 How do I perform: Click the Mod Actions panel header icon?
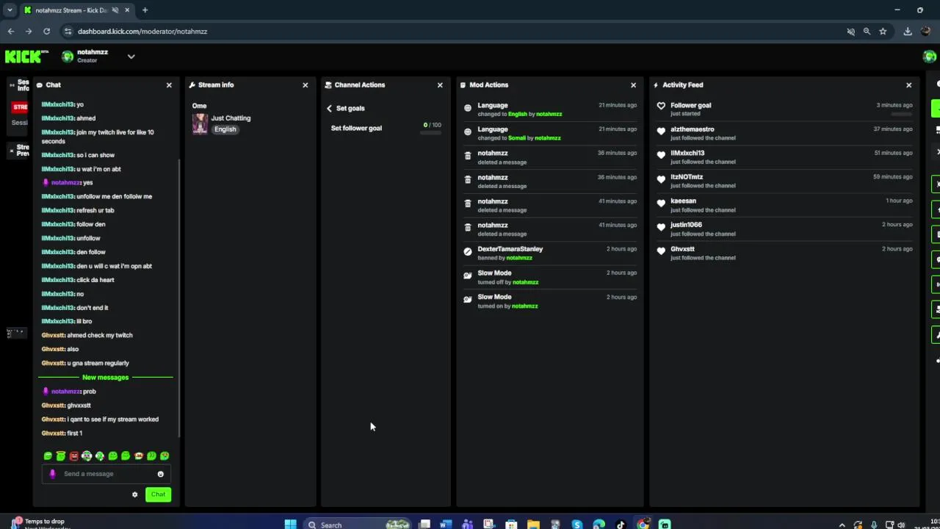463,85
